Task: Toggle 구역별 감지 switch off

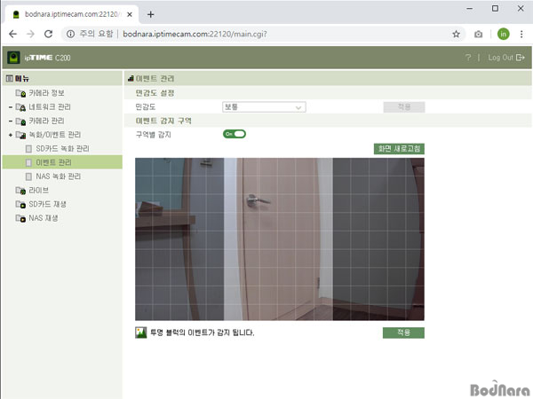Action: 234,134
